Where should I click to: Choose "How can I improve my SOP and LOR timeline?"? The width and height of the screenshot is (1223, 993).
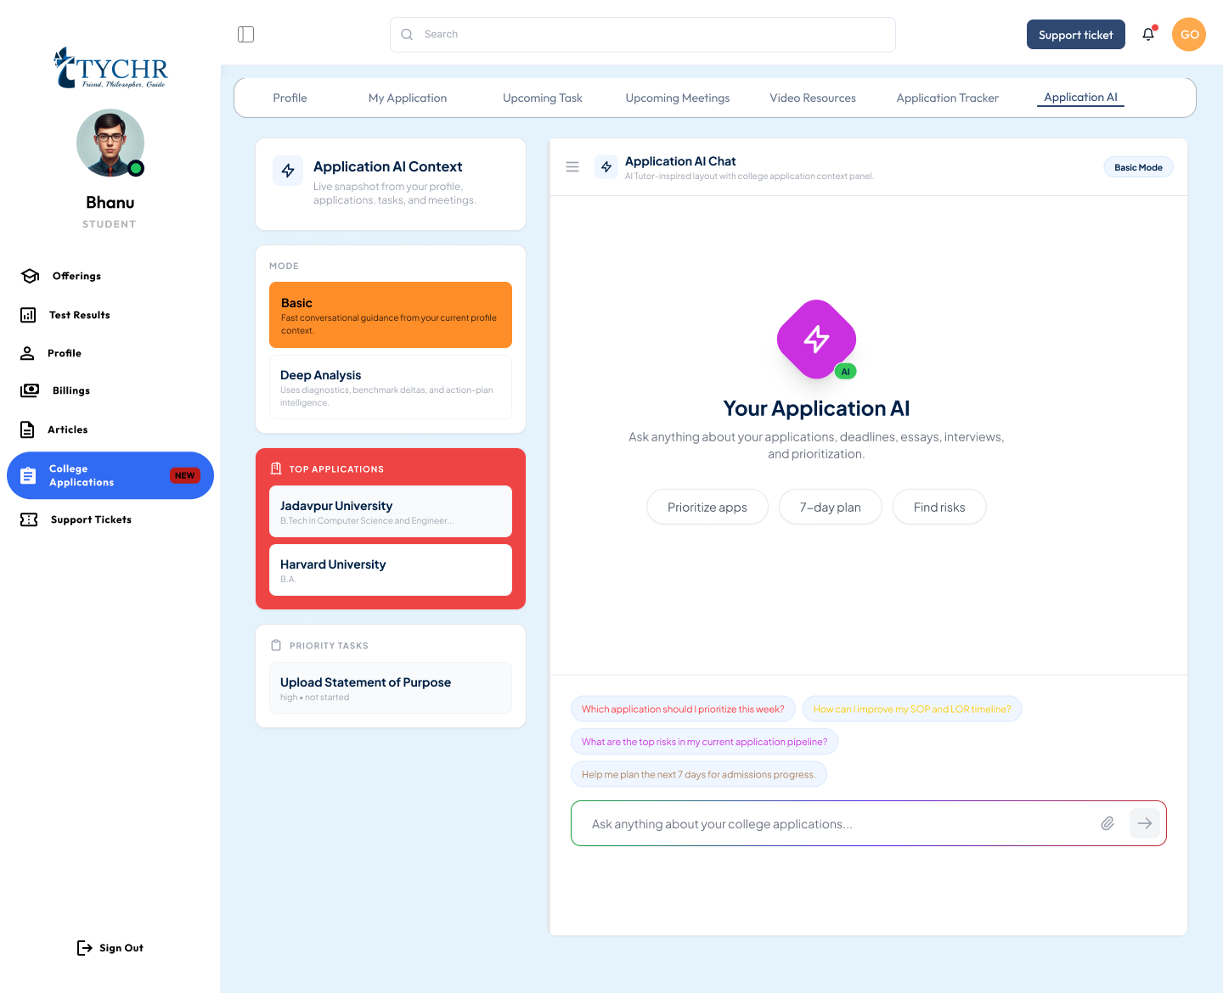(x=912, y=709)
